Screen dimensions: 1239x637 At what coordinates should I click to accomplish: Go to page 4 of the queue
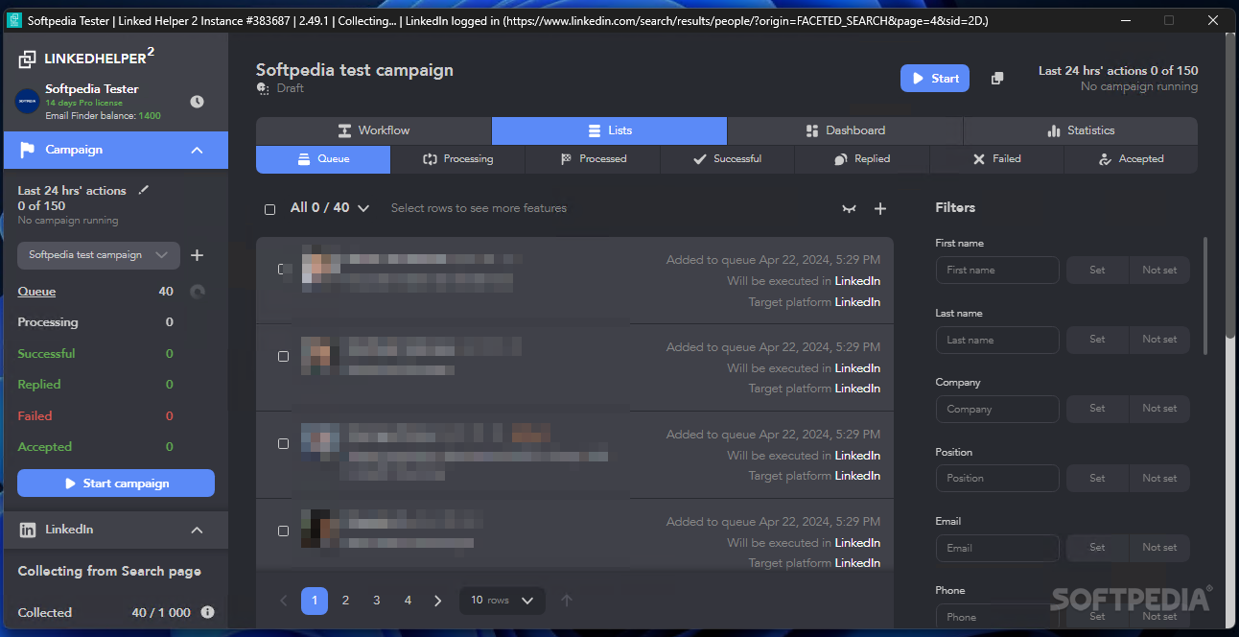pos(408,601)
